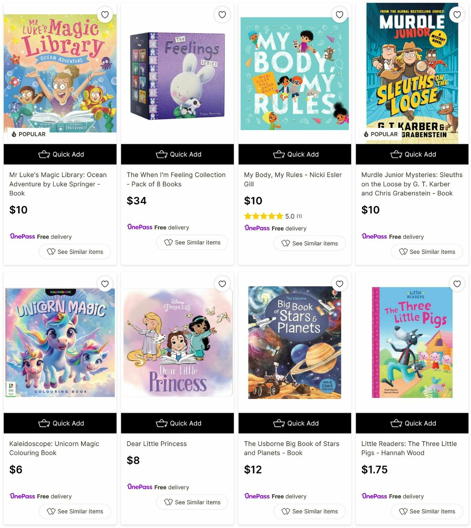This screenshot has width=471, height=528.
Task: Quick Add Mr Luke's Magic Library to cart
Action: tap(60, 154)
